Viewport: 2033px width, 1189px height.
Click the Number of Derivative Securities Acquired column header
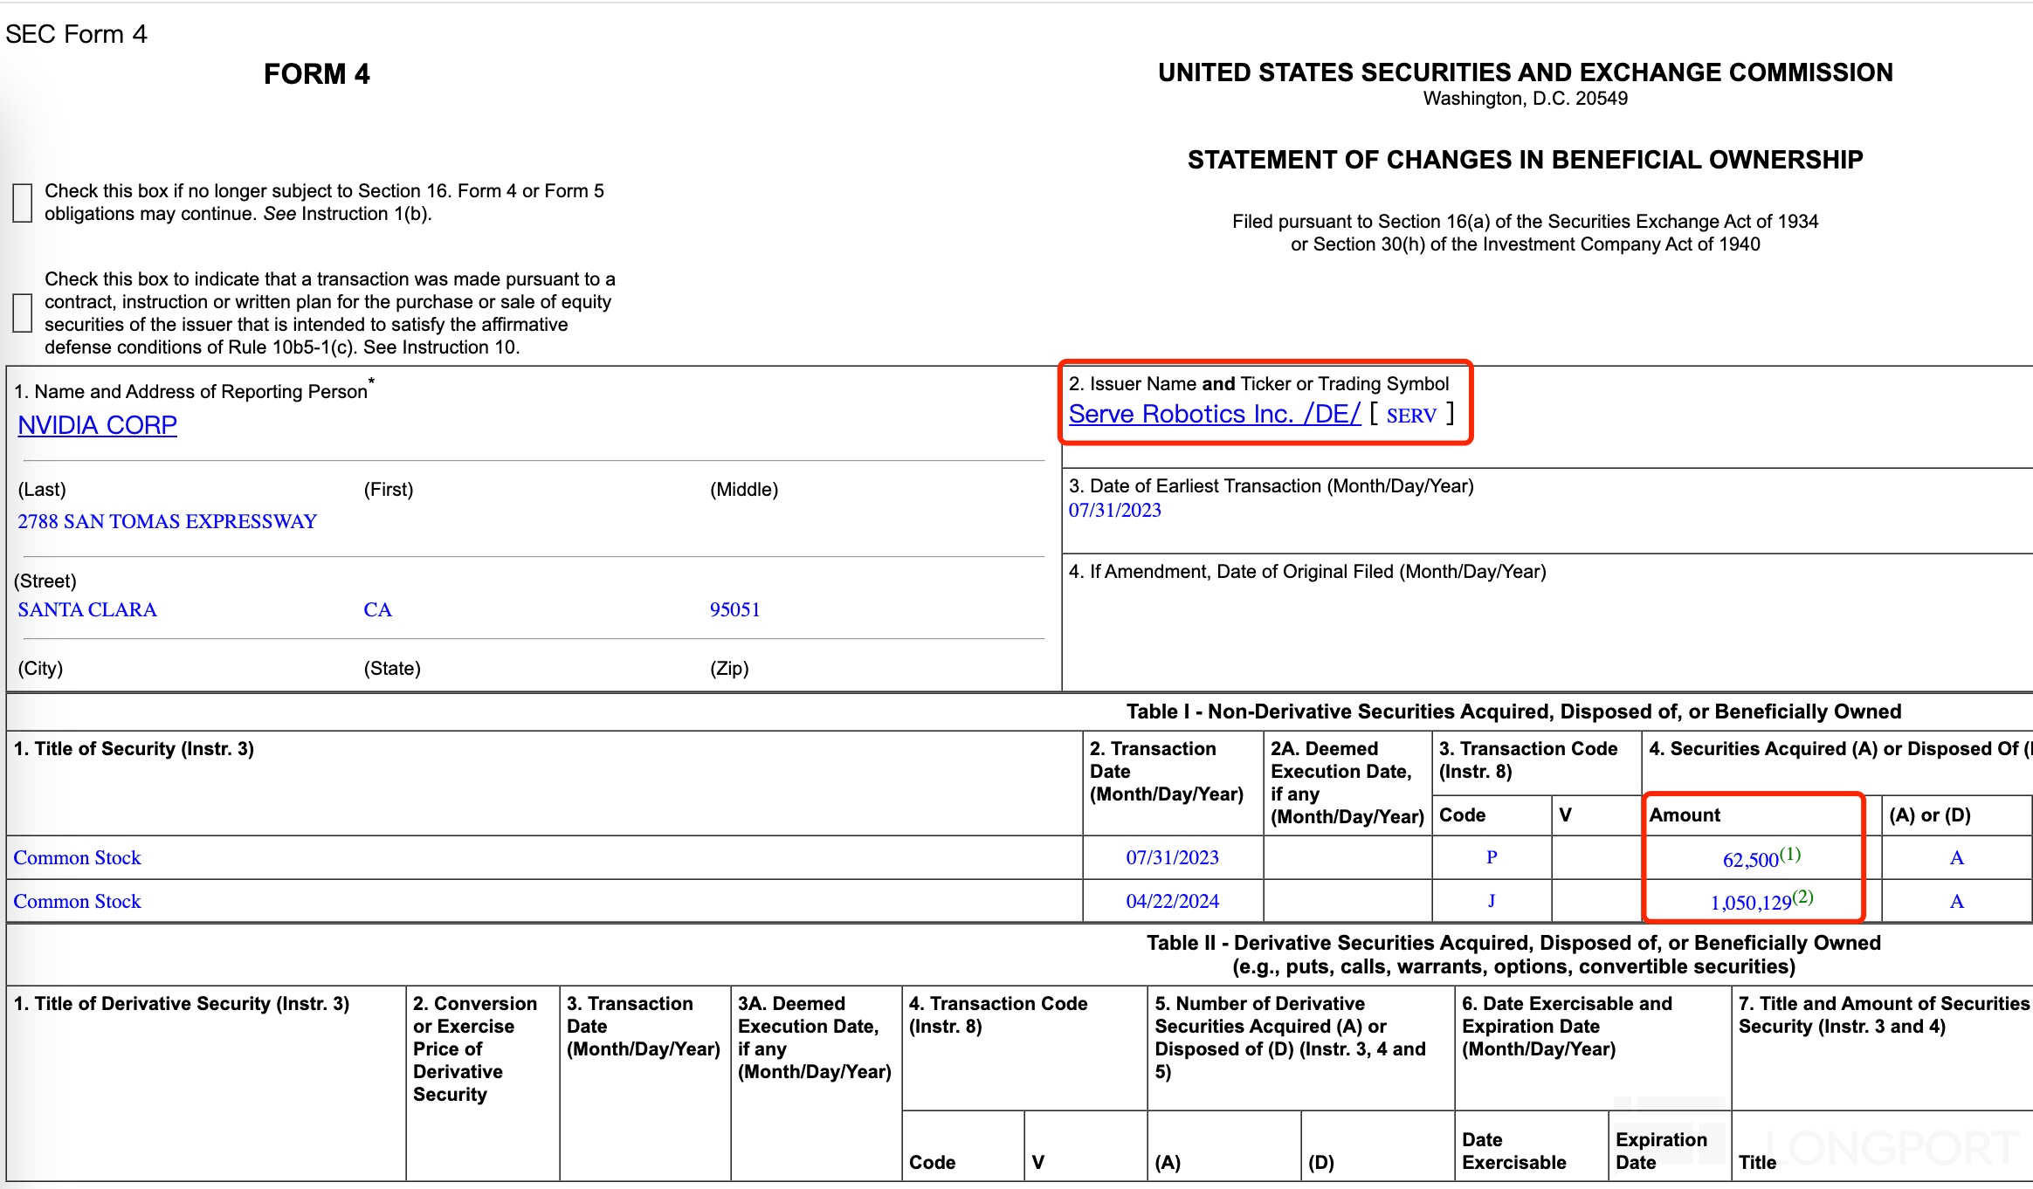tap(1290, 1037)
